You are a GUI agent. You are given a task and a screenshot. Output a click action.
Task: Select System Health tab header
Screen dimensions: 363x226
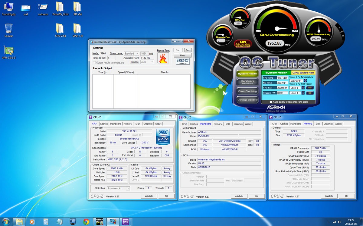pyautogui.click(x=276, y=73)
